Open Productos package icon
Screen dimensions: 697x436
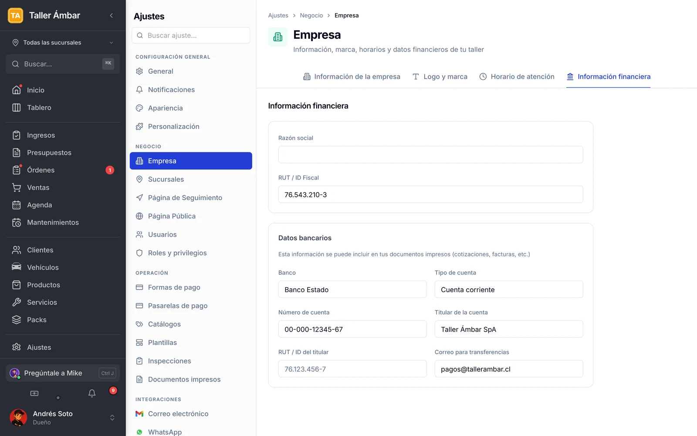pyautogui.click(x=17, y=285)
